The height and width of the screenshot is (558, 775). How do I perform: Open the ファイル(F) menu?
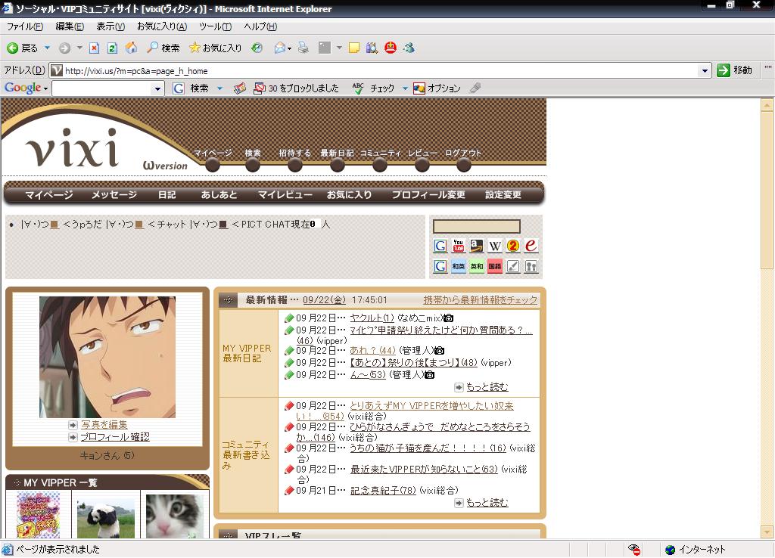tap(25, 26)
